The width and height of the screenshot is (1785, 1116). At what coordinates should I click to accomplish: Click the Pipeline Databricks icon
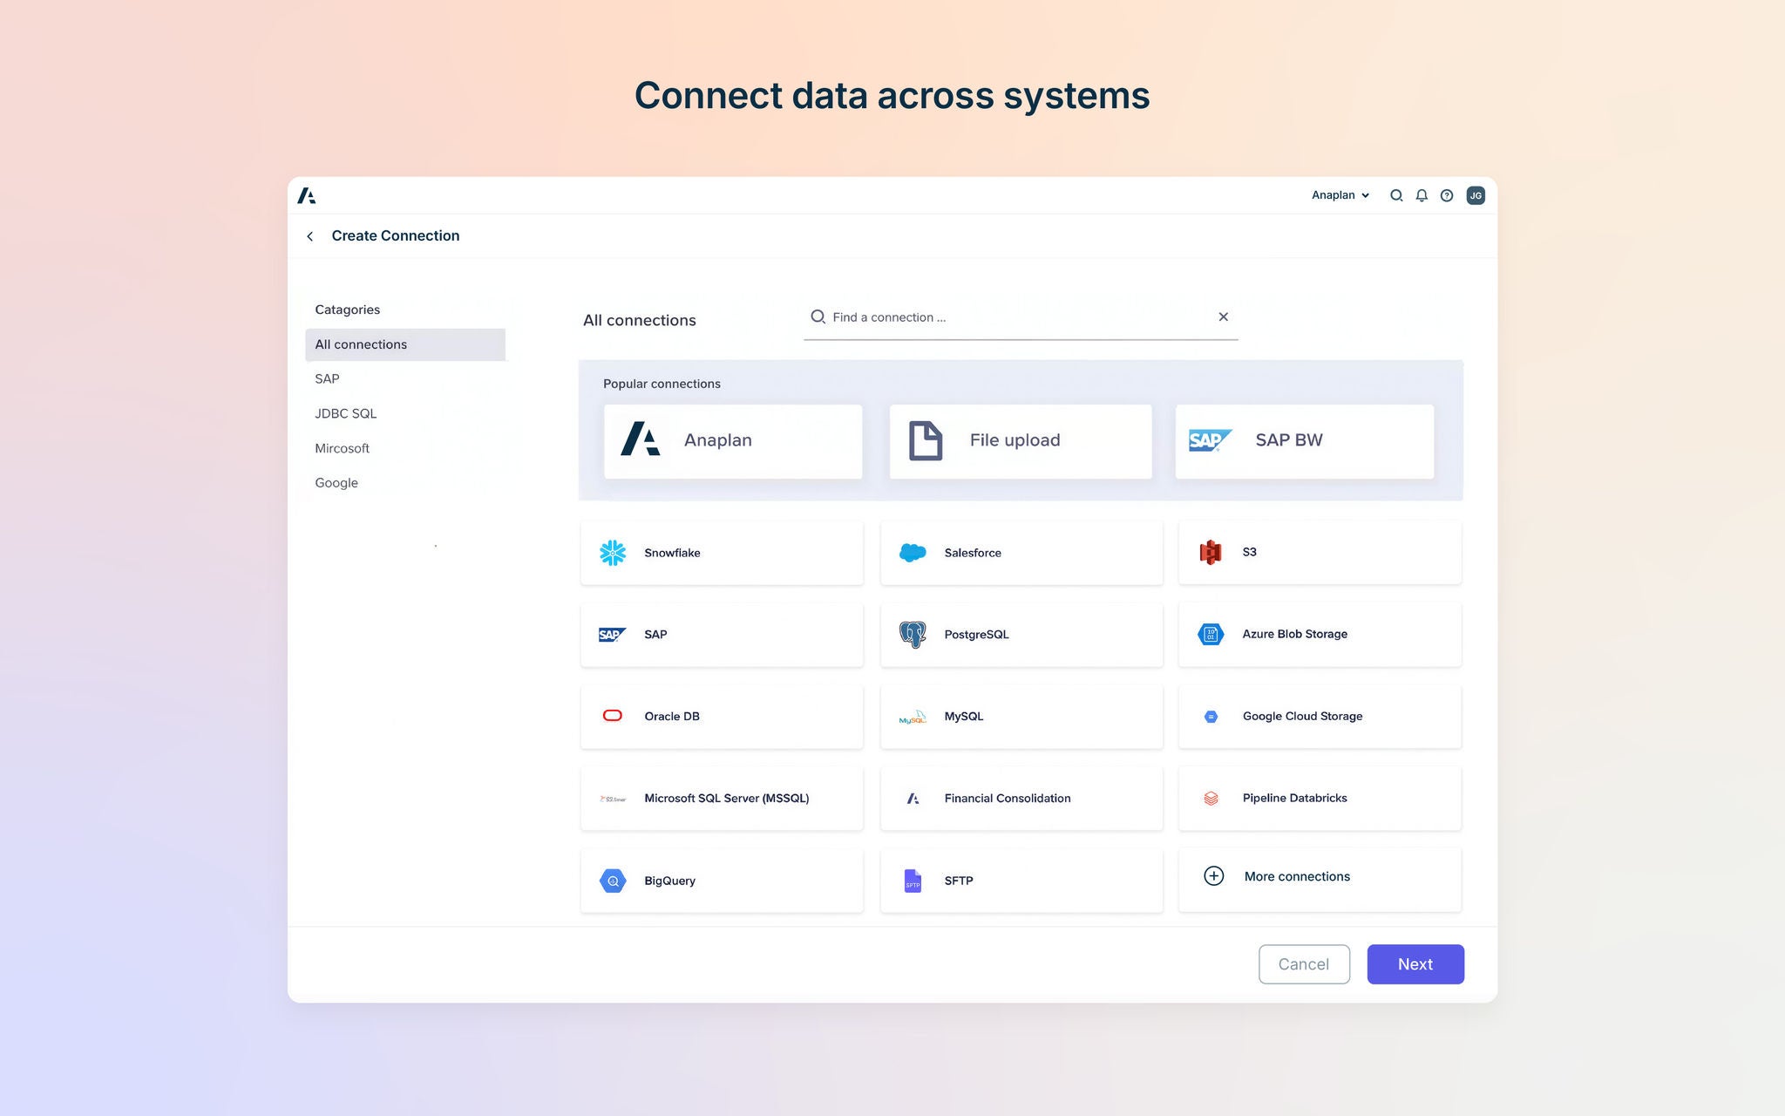pos(1211,798)
